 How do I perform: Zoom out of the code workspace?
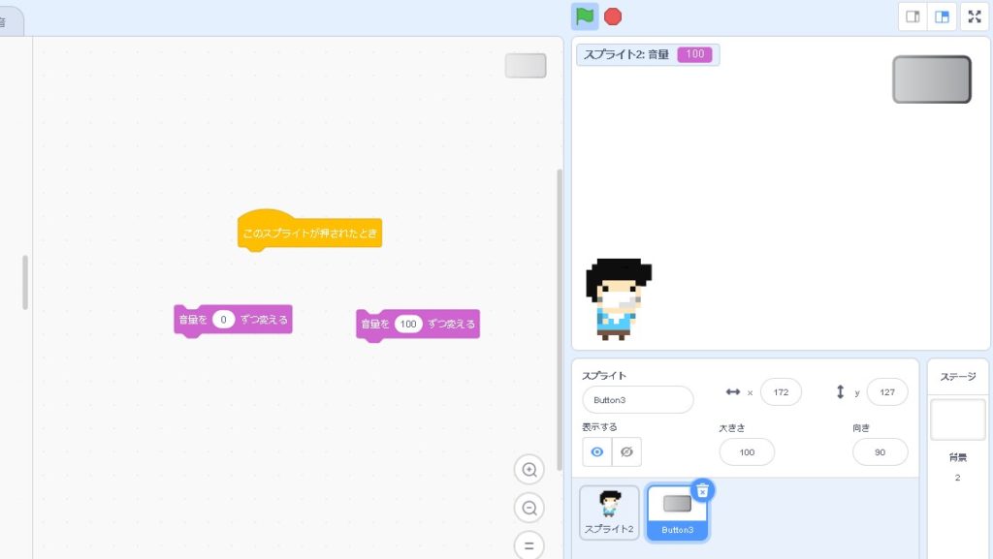(529, 508)
